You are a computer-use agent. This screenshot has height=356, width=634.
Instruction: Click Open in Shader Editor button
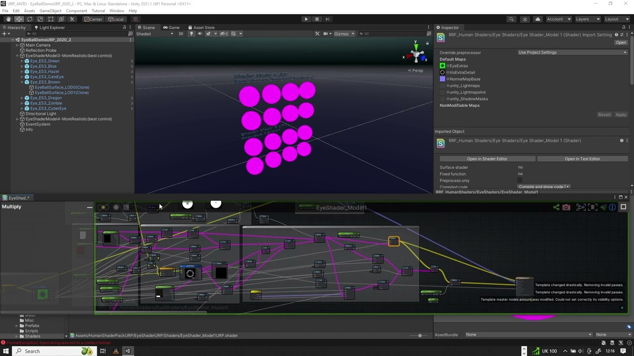pyautogui.click(x=487, y=159)
